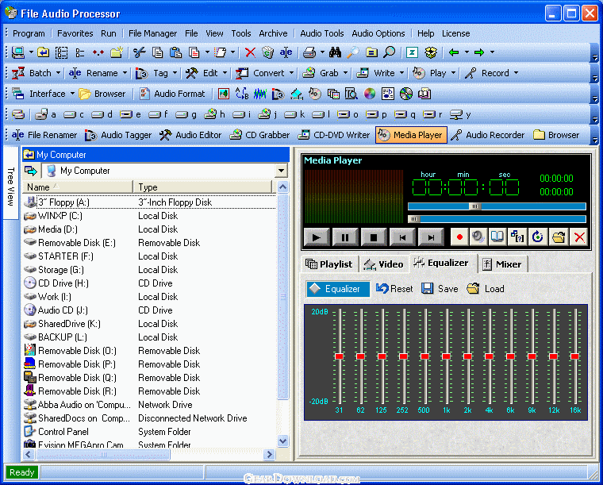Click the binoculars Find icon
Image resolution: width=603 pixels, height=485 pixels.
(335, 52)
